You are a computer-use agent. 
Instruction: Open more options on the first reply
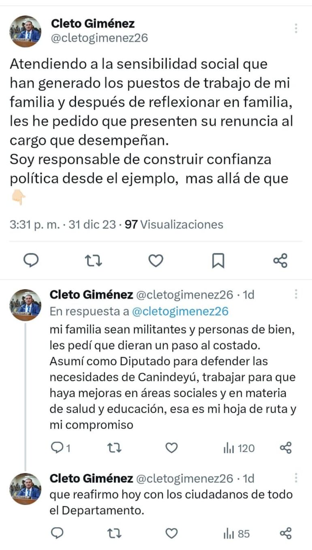[x=296, y=293]
